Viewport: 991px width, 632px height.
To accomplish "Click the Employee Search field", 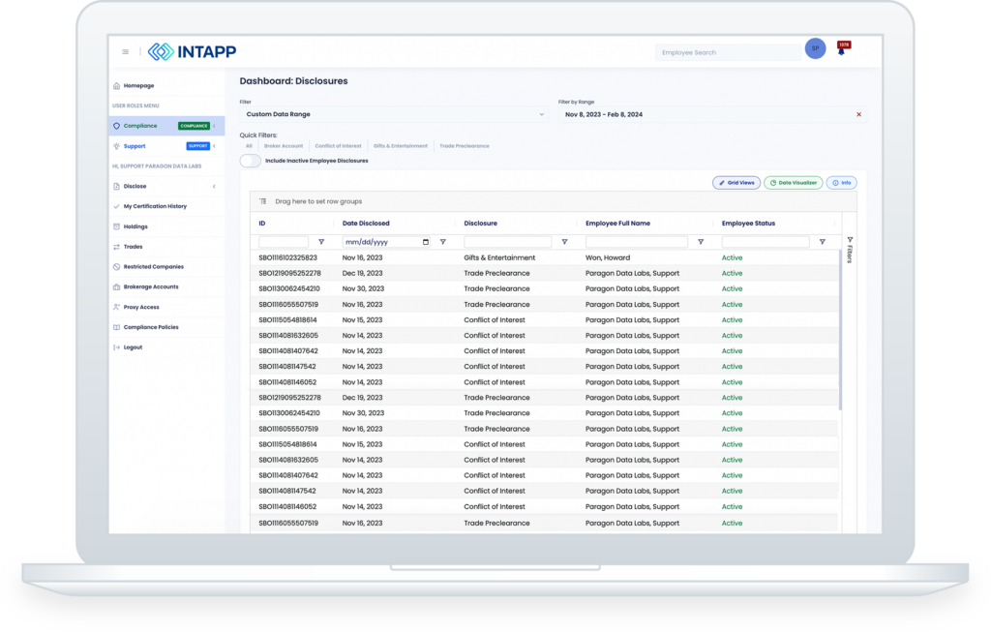I will [x=728, y=50].
